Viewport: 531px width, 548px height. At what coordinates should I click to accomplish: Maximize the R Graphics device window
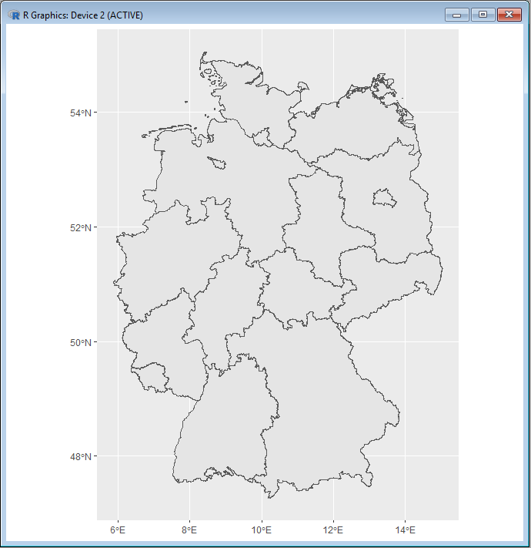pyautogui.click(x=483, y=15)
